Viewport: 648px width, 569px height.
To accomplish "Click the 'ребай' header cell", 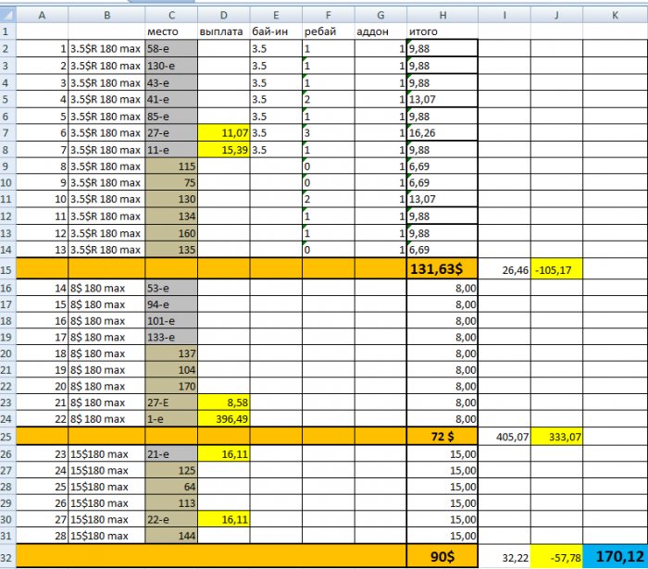I will [328, 31].
